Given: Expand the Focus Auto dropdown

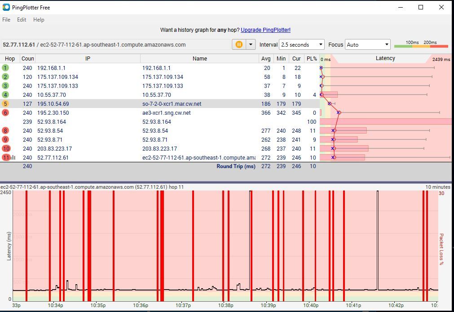Looking at the screenshot, I should (x=367, y=44).
